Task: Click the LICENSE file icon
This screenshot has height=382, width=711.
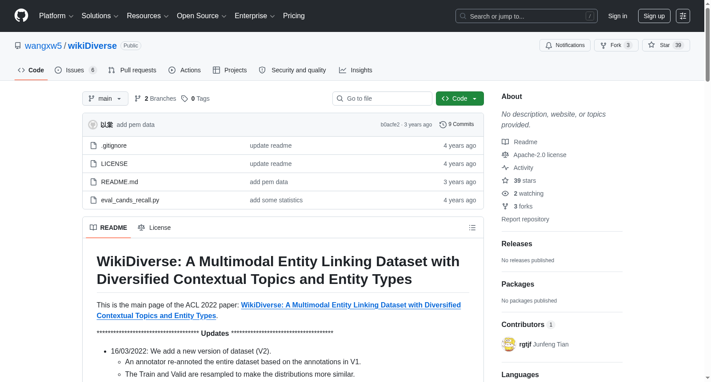Action: pyautogui.click(x=93, y=164)
